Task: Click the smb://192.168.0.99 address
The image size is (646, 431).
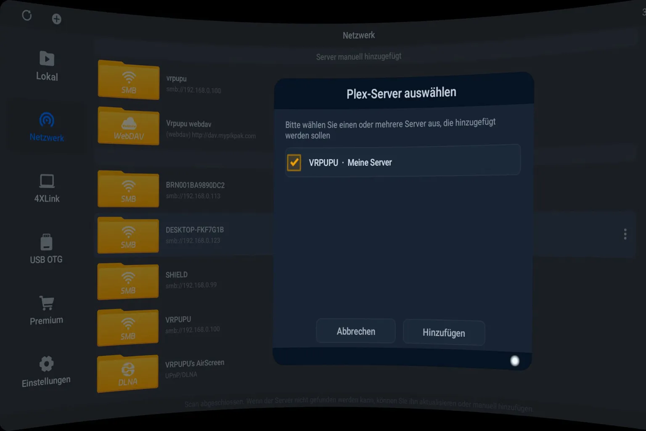Action: (x=191, y=285)
